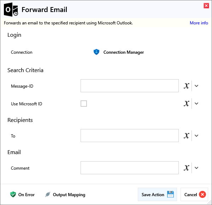This screenshot has height=205, width=212.
Task: Click the Outlook icon in the title bar
Action: pyautogui.click(x=11, y=10)
